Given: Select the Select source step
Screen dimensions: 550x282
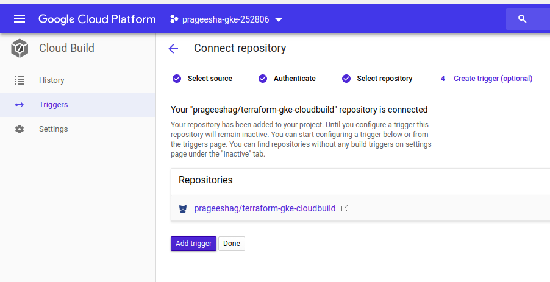Looking at the screenshot, I should [202, 79].
